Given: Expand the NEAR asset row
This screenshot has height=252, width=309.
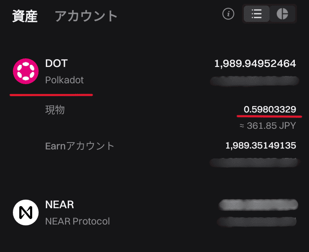Looking at the screenshot, I should point(154,213).
